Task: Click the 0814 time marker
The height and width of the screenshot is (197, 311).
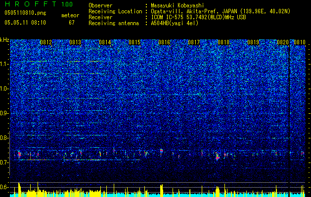Action: pos(105,42)
